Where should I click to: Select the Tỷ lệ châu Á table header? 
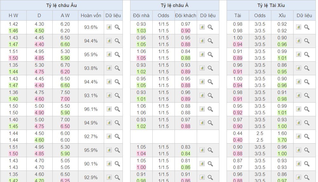tap(175, 5)
